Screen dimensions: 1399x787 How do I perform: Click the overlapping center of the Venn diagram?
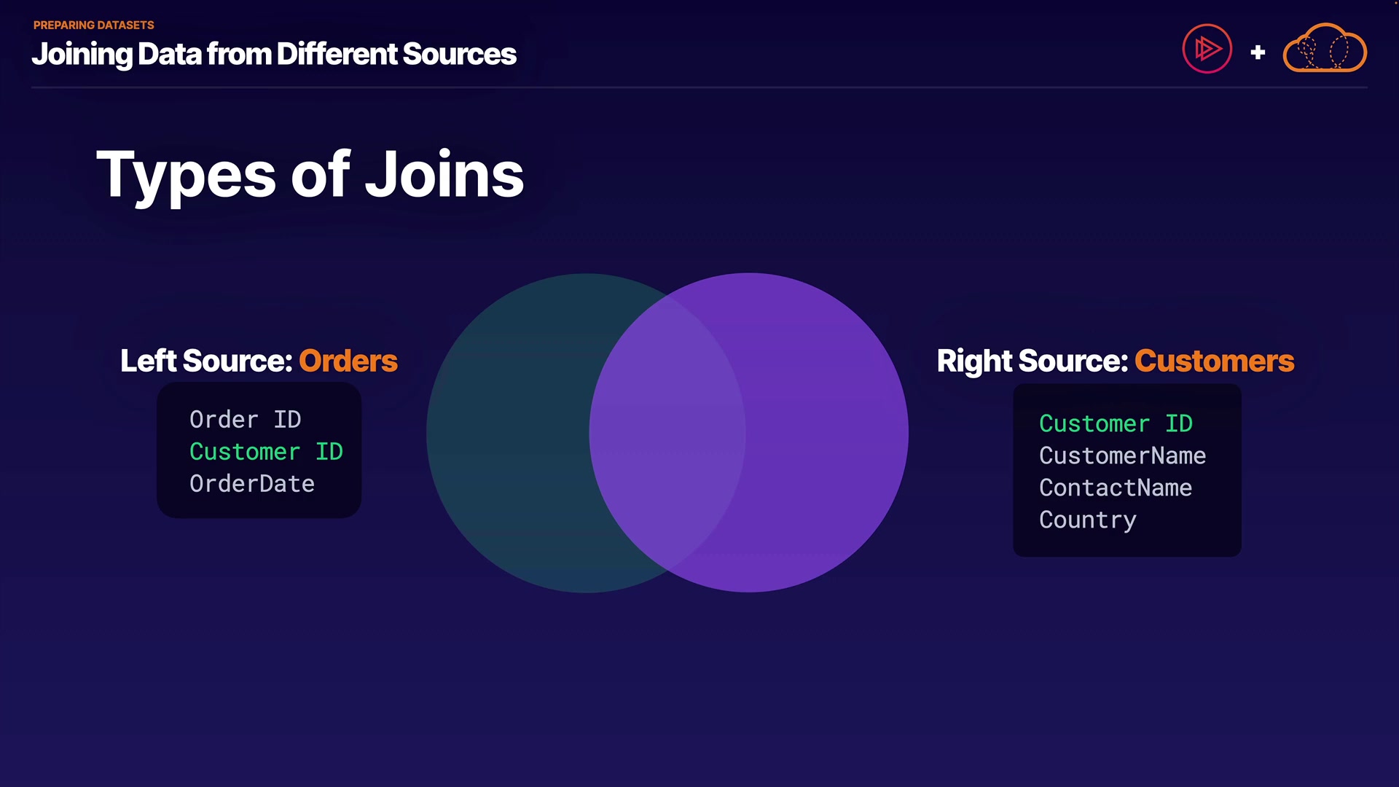click(x=667, y=433)
